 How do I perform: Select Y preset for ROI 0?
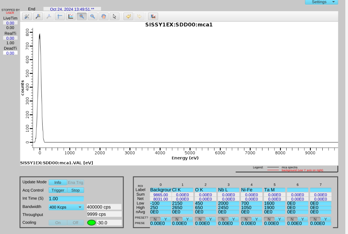(x=166, y=219)
